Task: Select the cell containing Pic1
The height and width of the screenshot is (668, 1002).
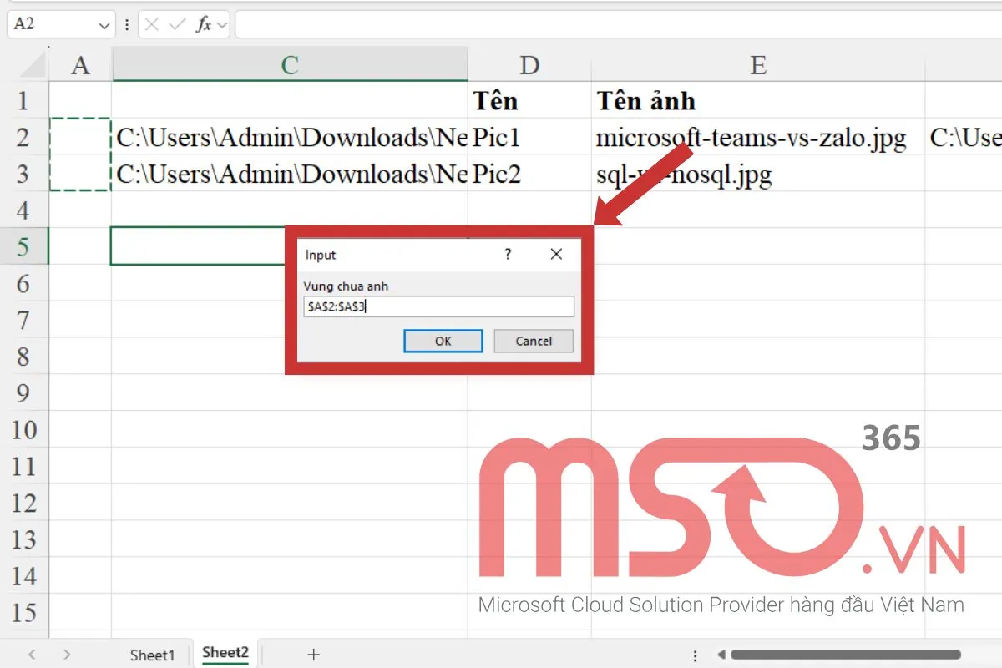Action: click(530, 138)
